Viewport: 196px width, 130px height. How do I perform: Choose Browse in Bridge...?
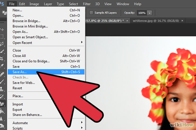click(46, 21)
